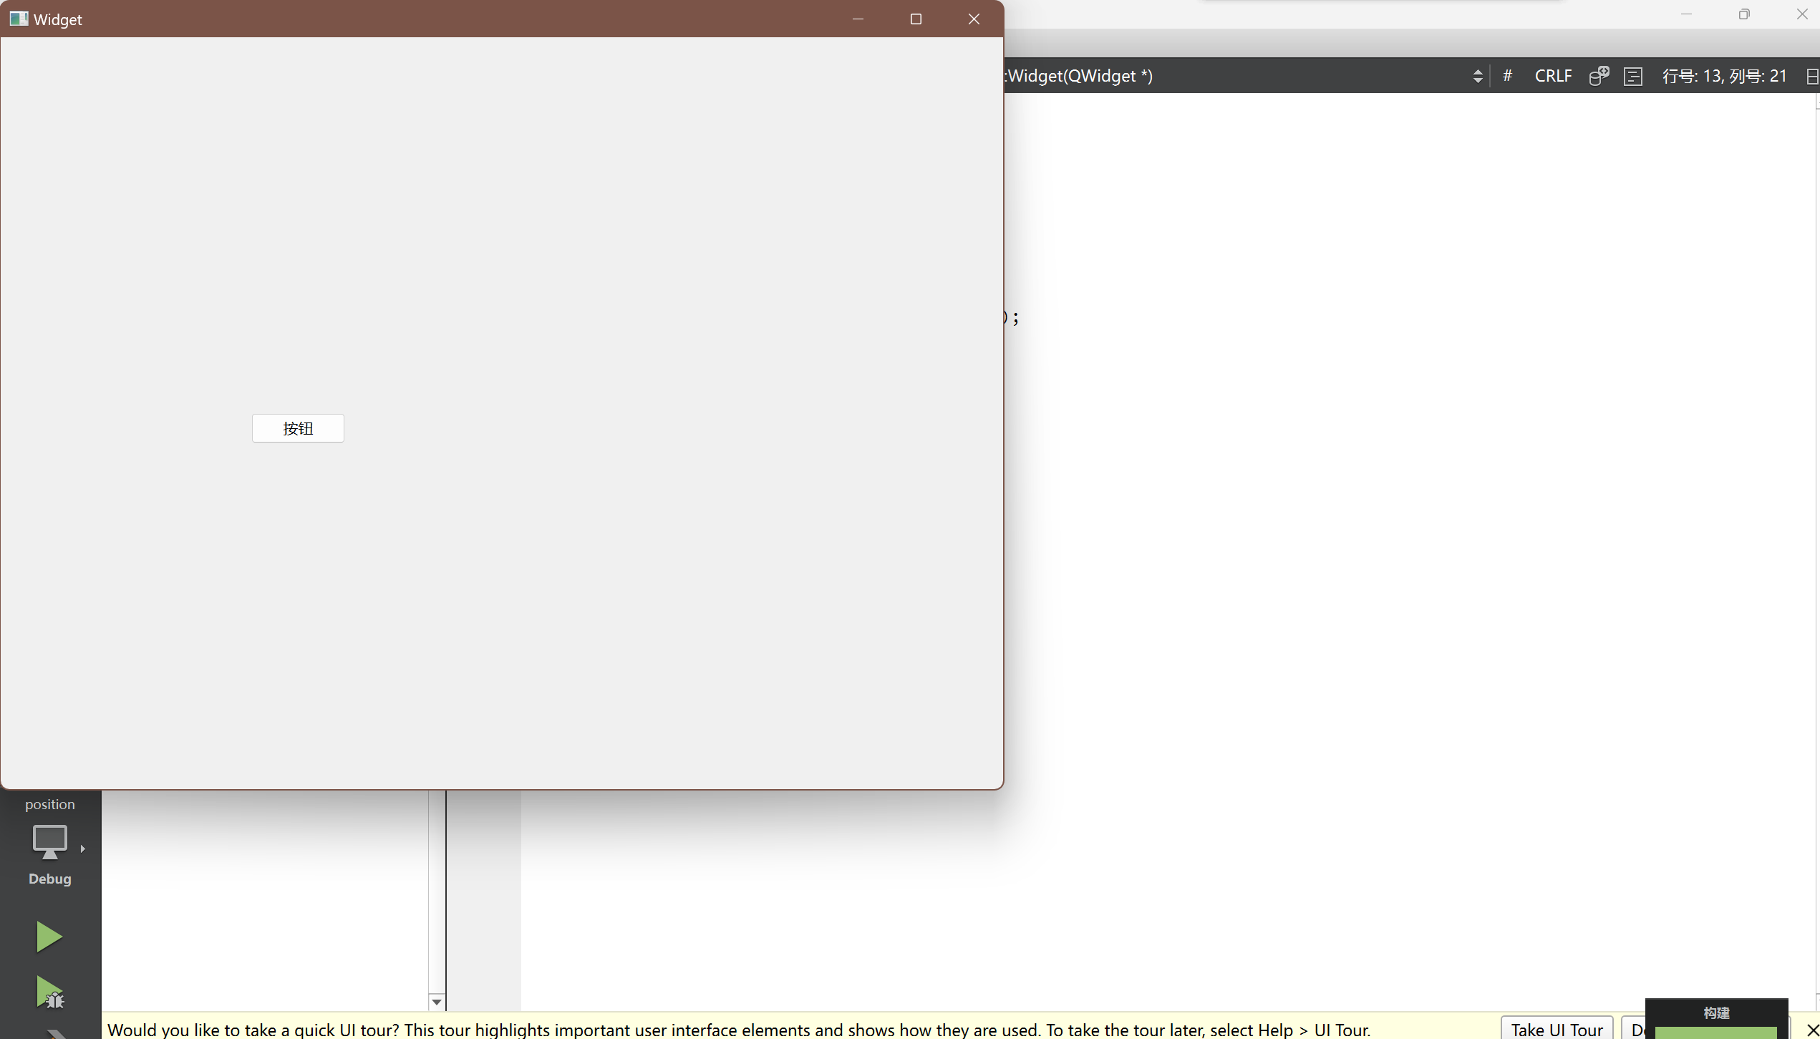Open the symbol selector up-down arrows

point(1478,76)
